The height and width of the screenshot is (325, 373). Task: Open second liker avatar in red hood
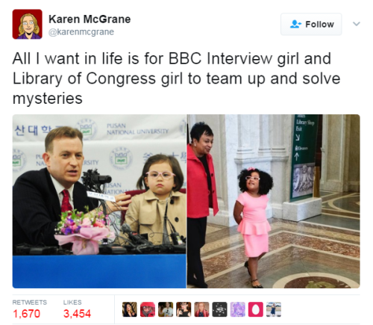pyautogui.click(x=148, y=309)
